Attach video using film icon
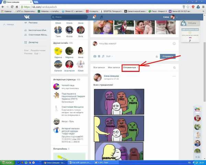 tap(99, 56)
